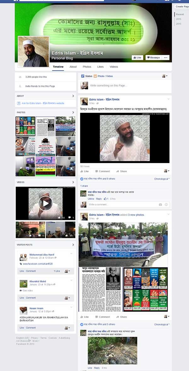This screenshot has height=371, width=189.
Task: Like the 3 new photos post
Action: (84, 317)
